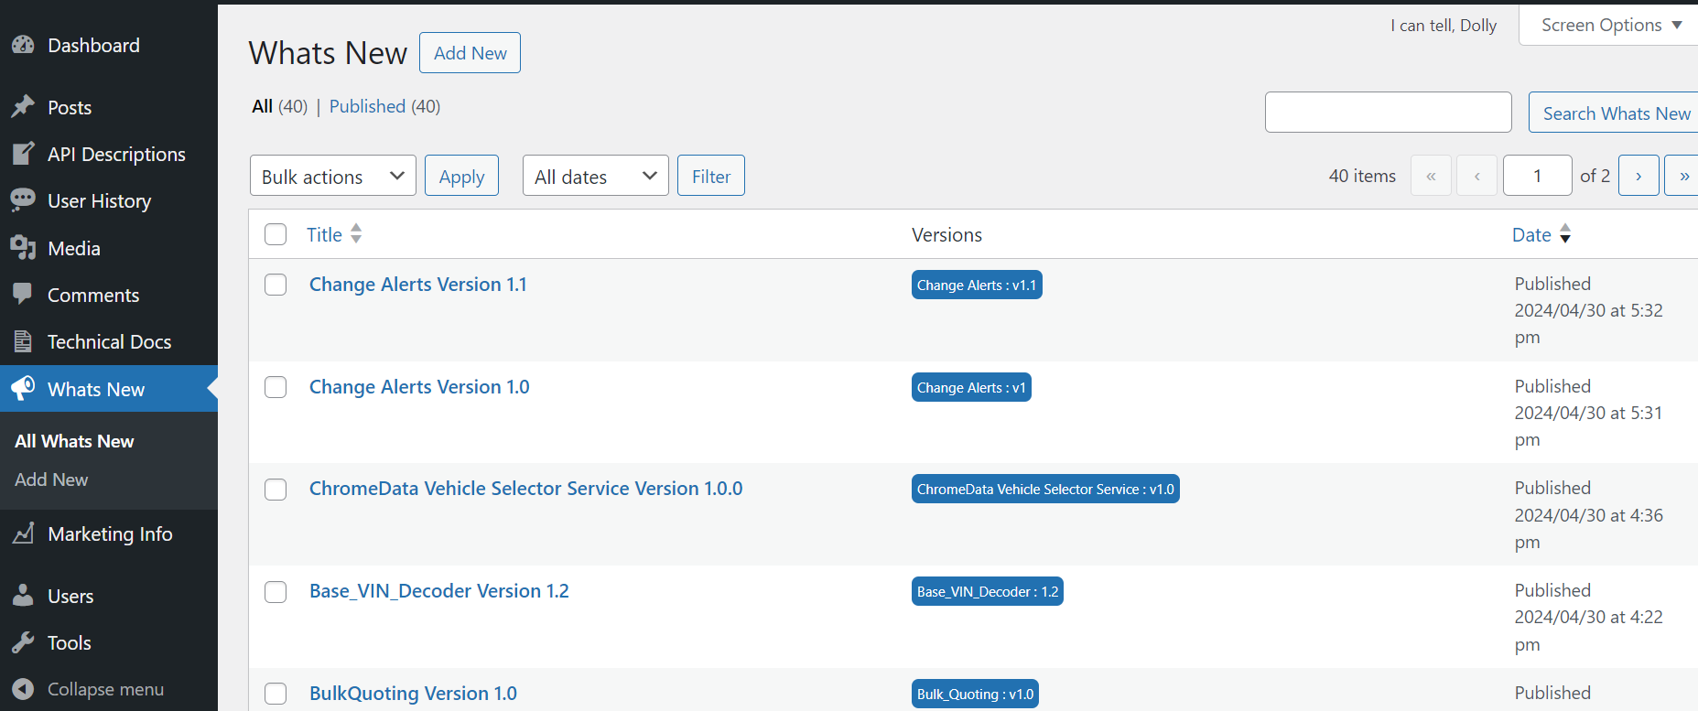Expand the Screen Options panel
Screen dimensions: 1698x711
[1610, 25]
